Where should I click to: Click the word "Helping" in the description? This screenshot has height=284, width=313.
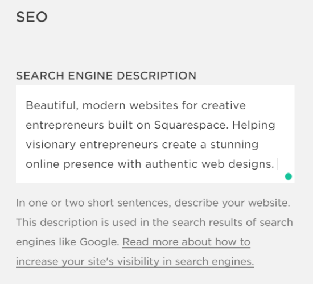[x=254, y=126]
